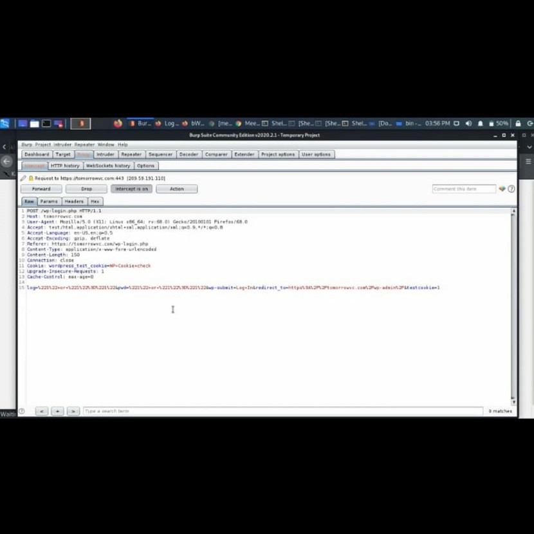This screenshot has height=534, width=534.
Task: Switch to the Intruder tool tab
Action: 106,154
